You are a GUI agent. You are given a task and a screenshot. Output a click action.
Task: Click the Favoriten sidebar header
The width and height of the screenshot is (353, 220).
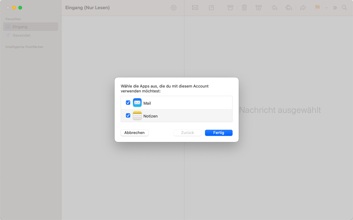coord(13,19)
